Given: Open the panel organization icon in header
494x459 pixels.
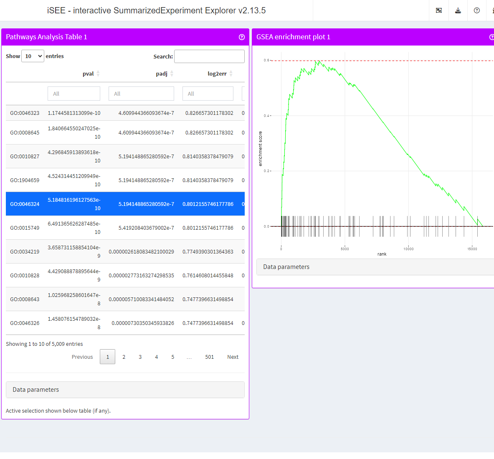Looking at the screenshot, I should [438, 10].
